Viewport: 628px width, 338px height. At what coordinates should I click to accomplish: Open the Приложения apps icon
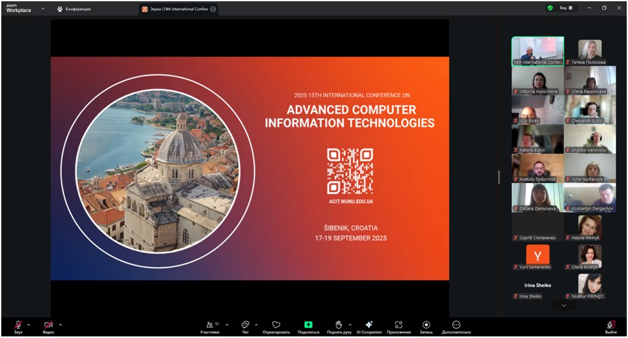pos(398,325)
